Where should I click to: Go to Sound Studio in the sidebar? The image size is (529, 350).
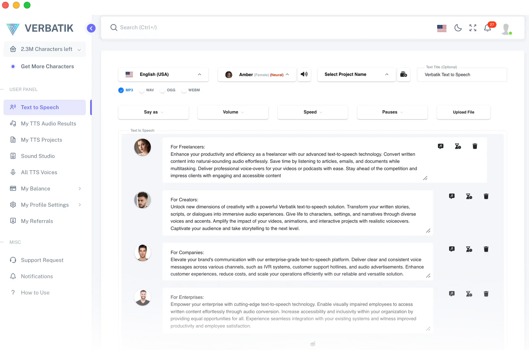point(38,156)
